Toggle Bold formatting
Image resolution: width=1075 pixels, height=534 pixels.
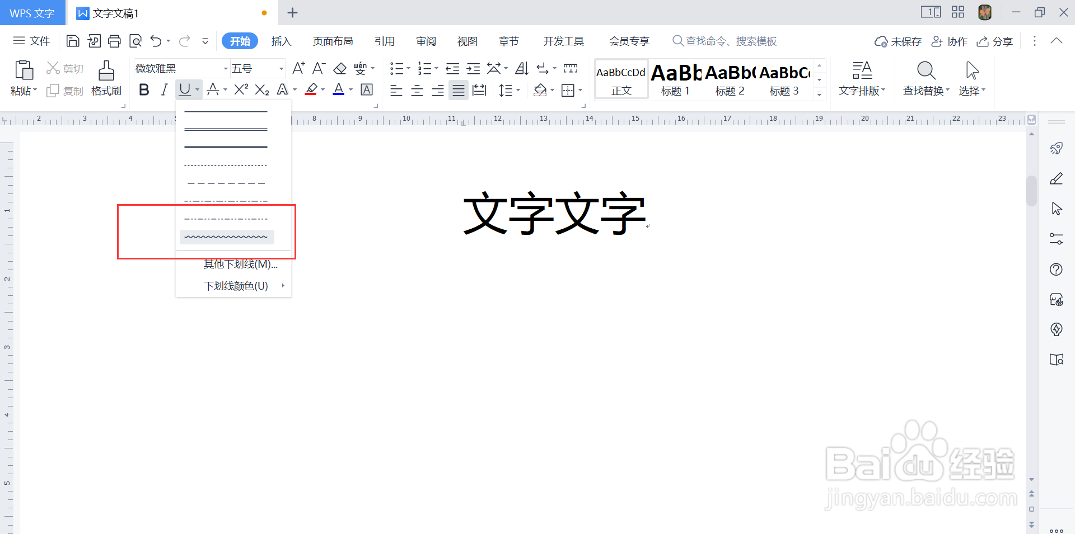pos(144,89)
